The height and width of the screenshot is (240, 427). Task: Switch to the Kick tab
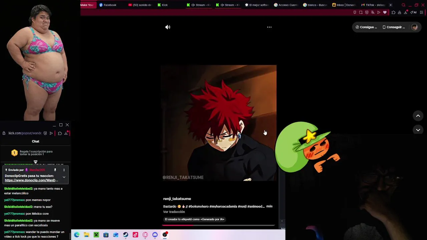[163, 5]
